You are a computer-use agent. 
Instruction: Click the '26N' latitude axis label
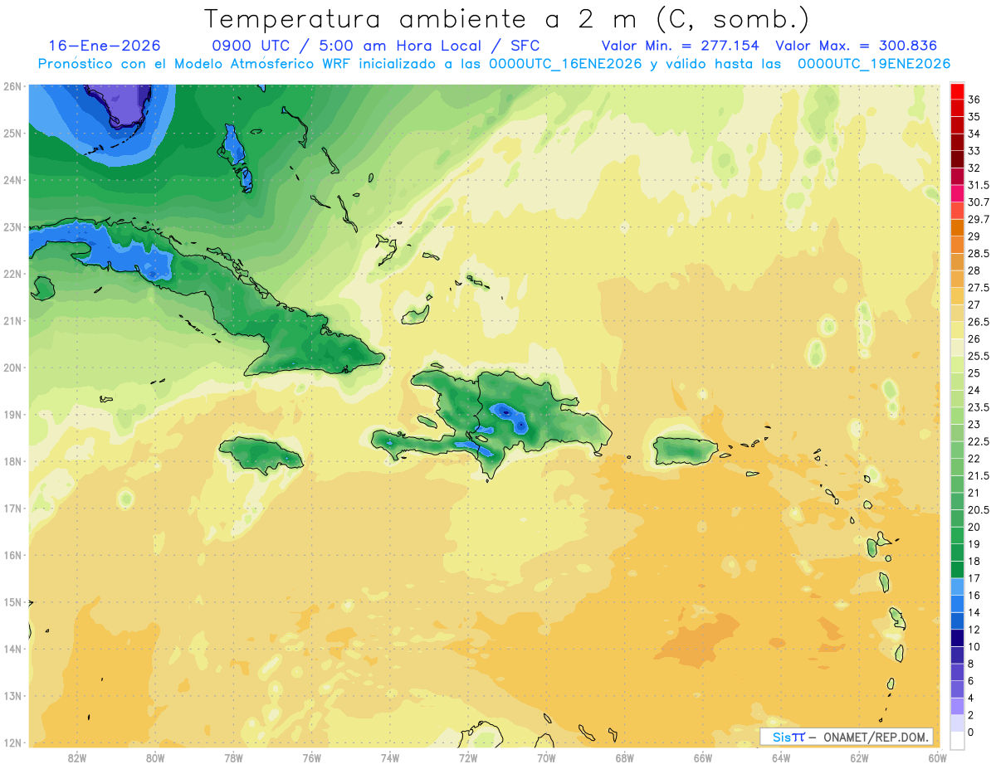(x=12, y=86)
